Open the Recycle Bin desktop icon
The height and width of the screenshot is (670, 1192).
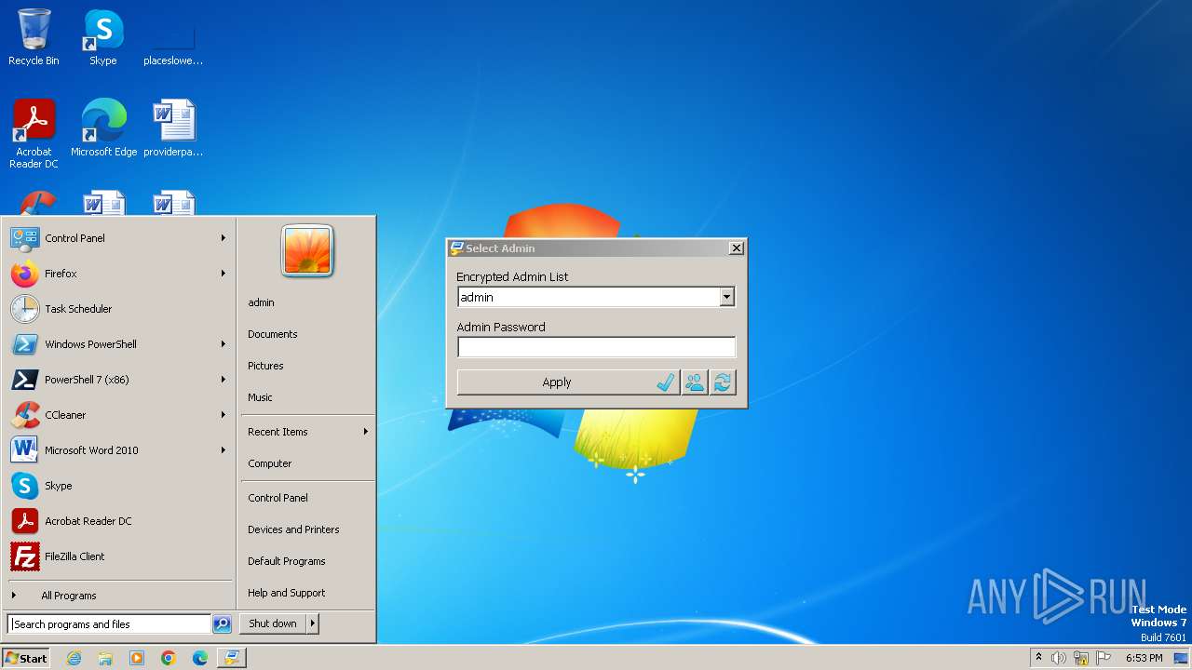pyautogui.click(x=34, y=37)
